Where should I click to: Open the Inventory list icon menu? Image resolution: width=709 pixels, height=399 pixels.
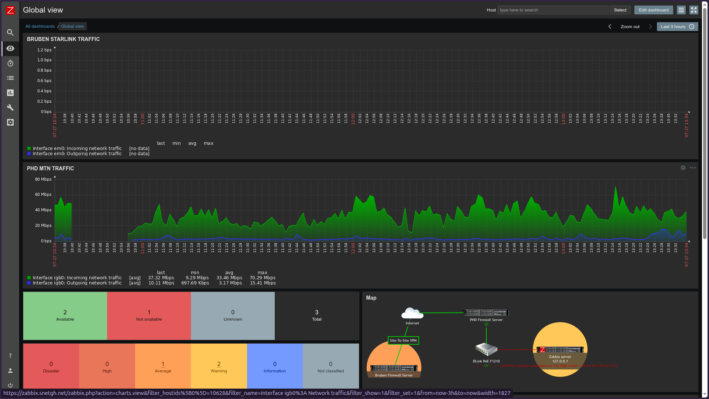pos(10,78)
